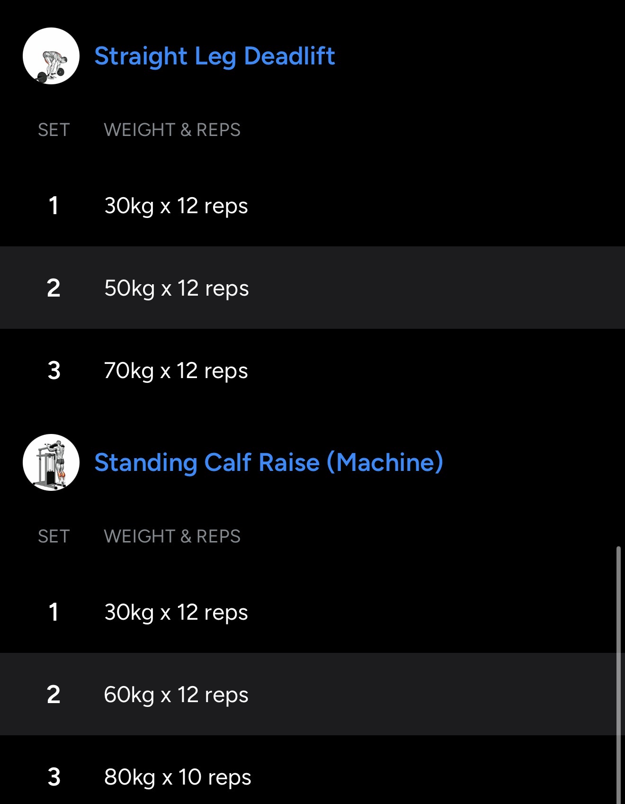The width and height of the screenshot is (625, 804).
Task: Tap the 70kg x 12 reps entry
Action: (x=176, y=370)
